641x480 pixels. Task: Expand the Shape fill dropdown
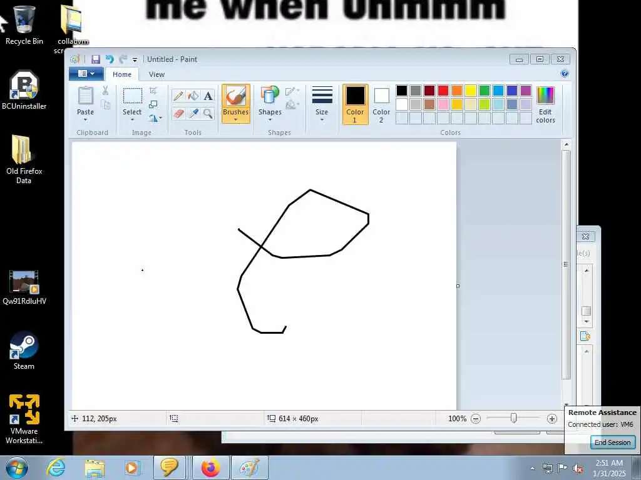(x=292, y=105)
